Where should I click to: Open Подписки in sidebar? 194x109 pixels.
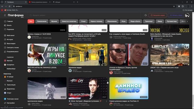[x=9, y=29]
